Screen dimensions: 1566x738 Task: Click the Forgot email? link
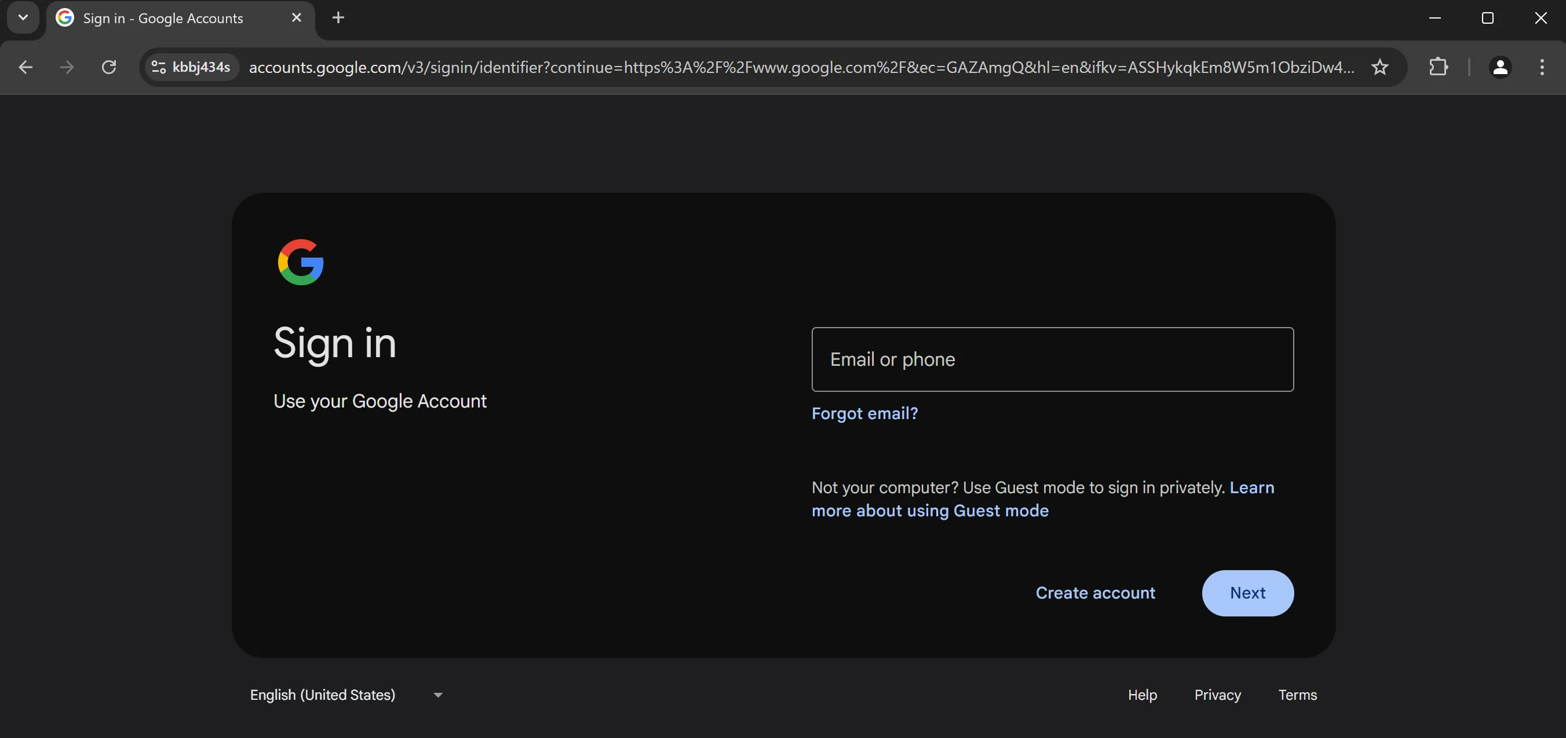864,414
